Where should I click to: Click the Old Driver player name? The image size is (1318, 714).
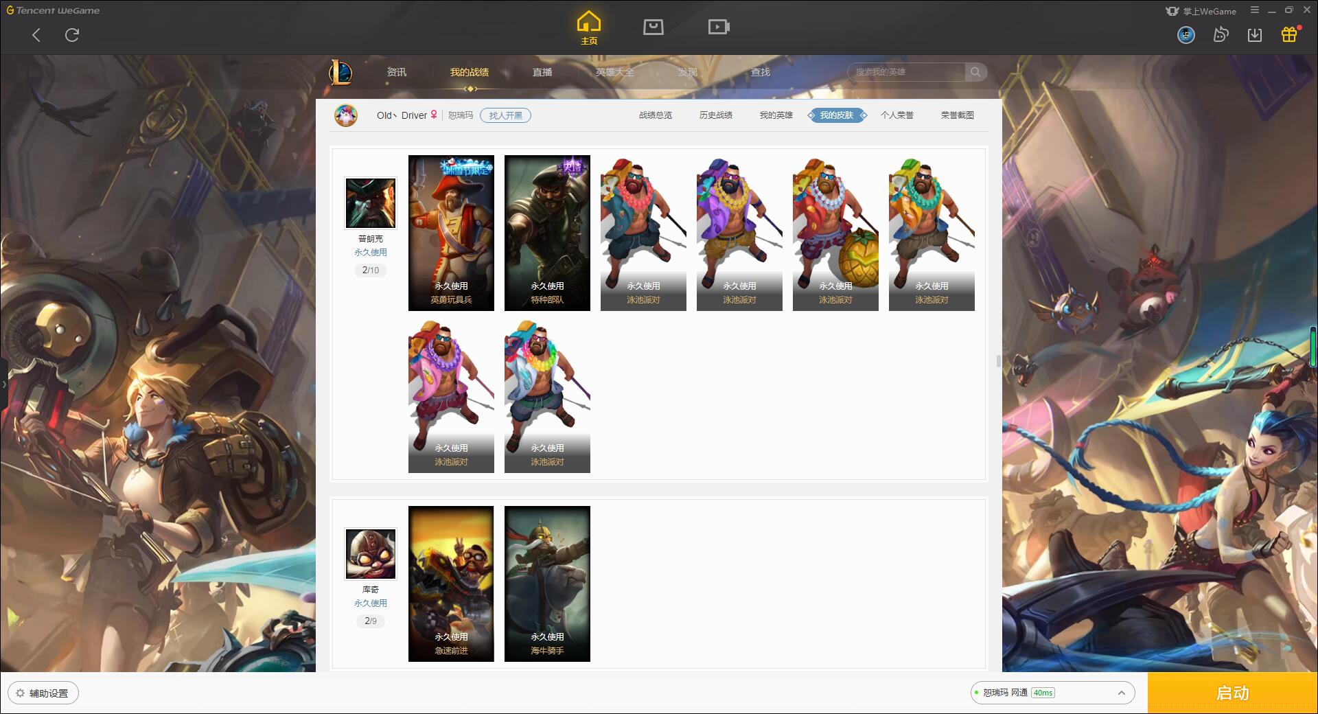click(402, 115)
